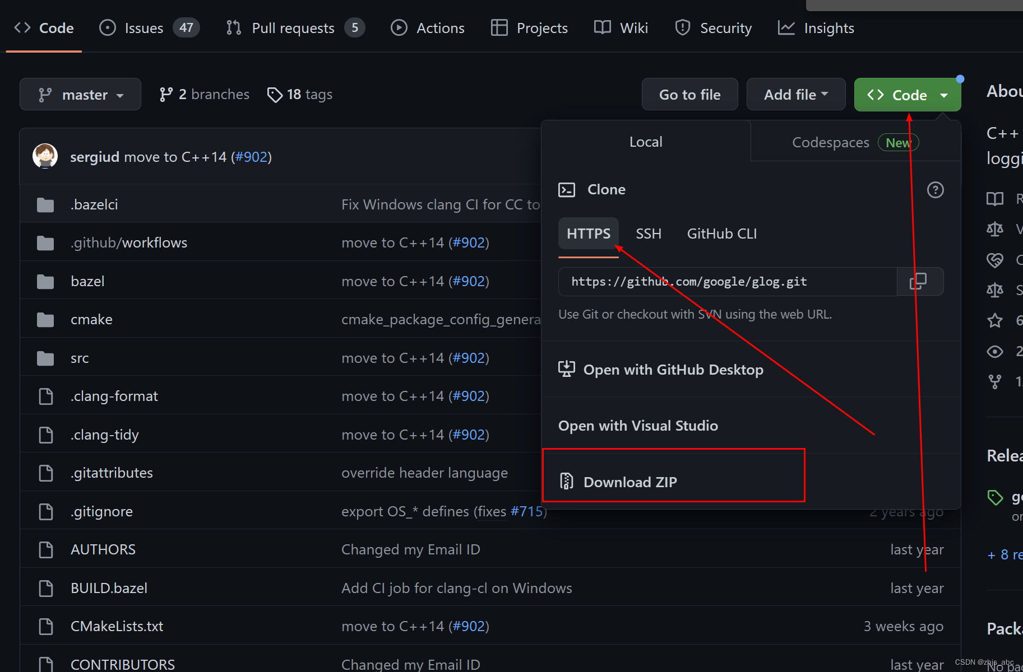Viewport: 1023px width, 672px height.
Task: Toggle the green Code dropdown button
Action: (907, 95)
